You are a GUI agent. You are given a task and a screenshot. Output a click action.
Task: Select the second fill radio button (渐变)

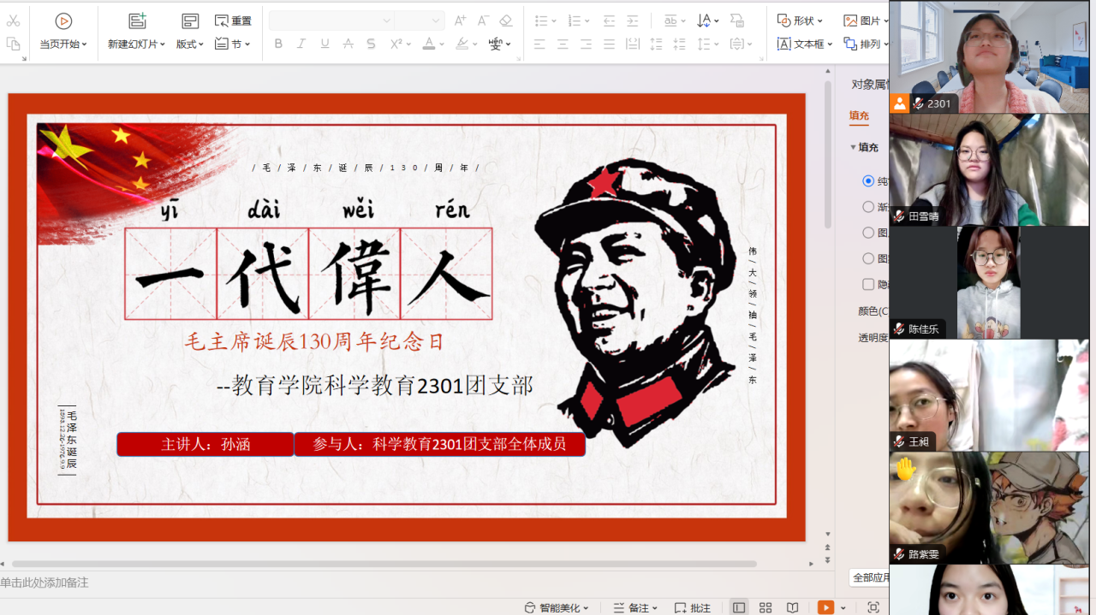pyautogui.click(x=868, y=206)
